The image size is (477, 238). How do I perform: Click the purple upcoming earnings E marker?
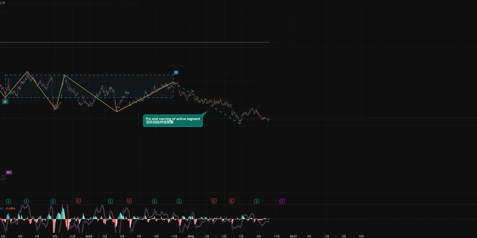point(282,201)
